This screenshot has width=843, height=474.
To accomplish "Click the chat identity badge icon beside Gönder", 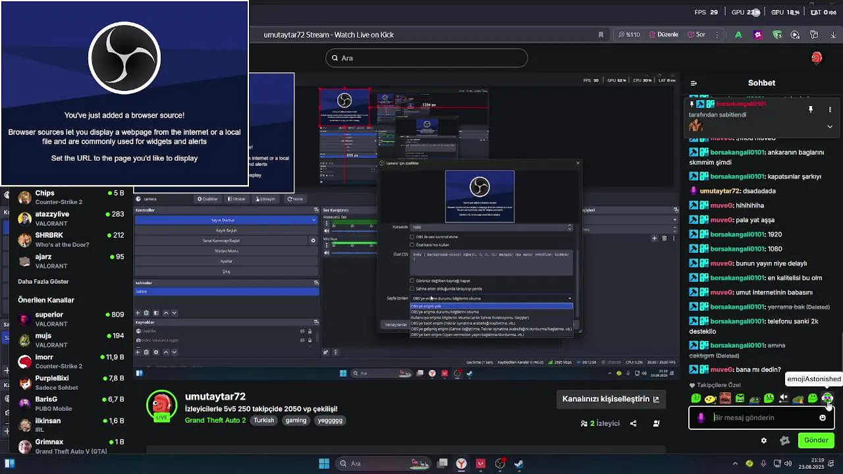I will pyautogui.click(x=784, y=440).
